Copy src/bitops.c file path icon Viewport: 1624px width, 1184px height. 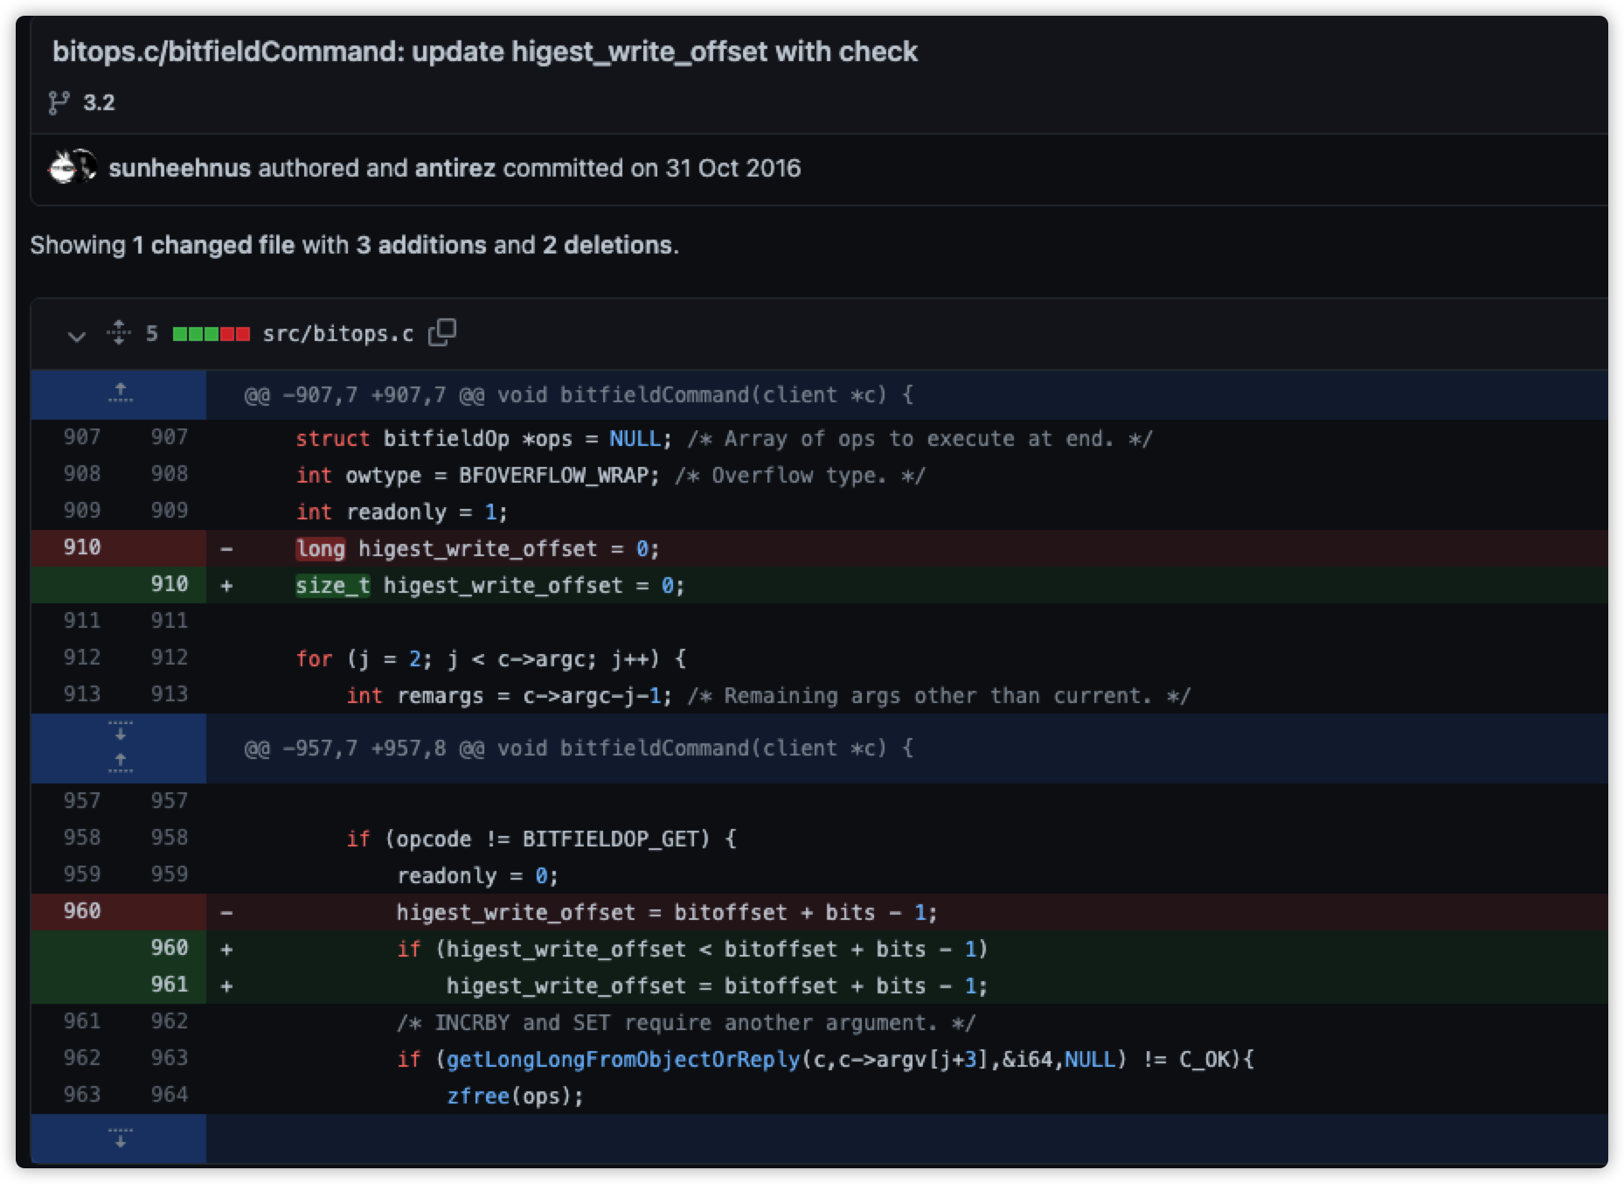[x=442, y=332]
